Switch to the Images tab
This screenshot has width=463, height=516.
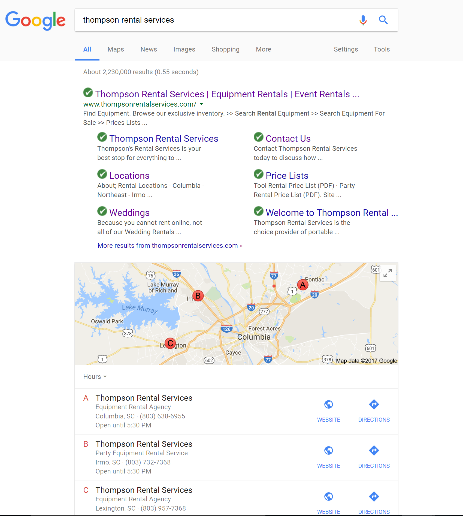pos(184,49)
